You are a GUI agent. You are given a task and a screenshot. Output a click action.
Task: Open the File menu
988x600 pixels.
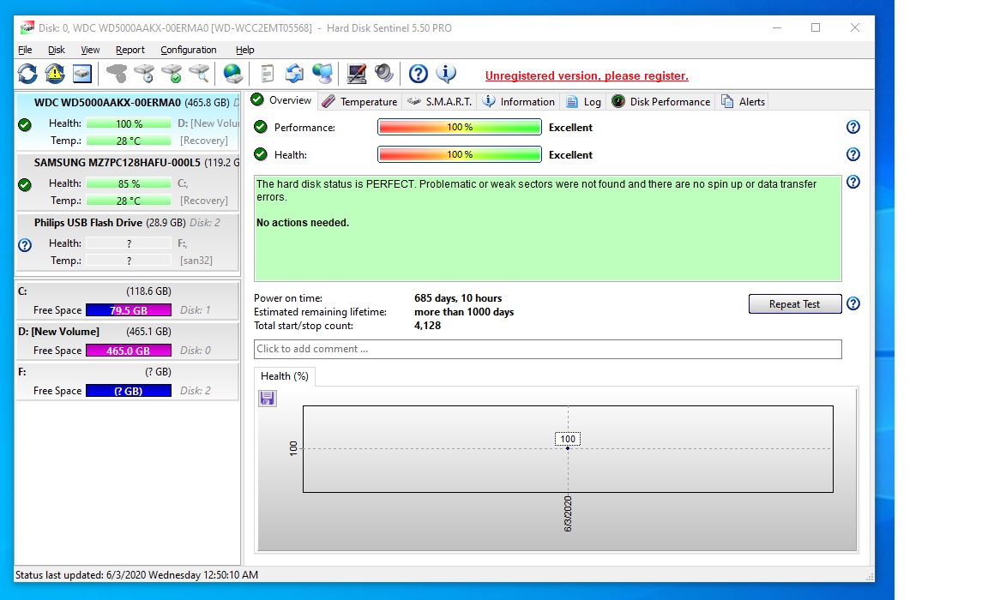pyautogui.click(x=25, y=50)
